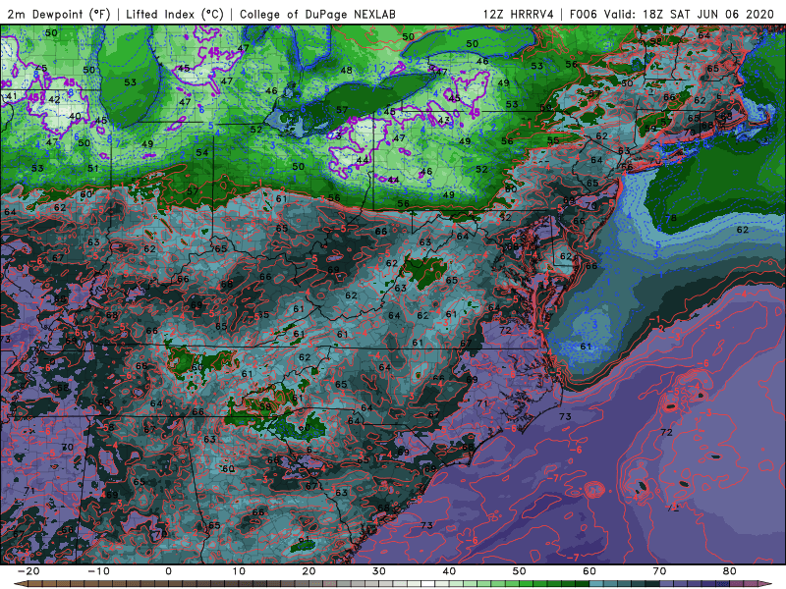Screen dimensions: 786x589
Task: Click the 78 dewpoint value over the Atlantic
Action: (671, 218)
